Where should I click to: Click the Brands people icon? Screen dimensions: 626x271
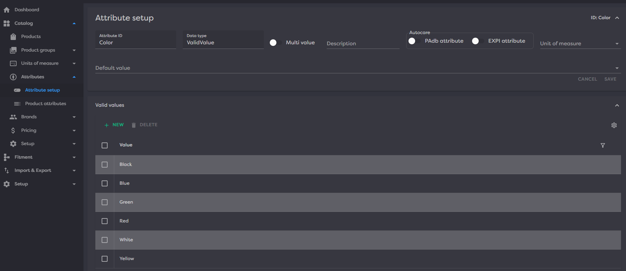coord(13,117)
